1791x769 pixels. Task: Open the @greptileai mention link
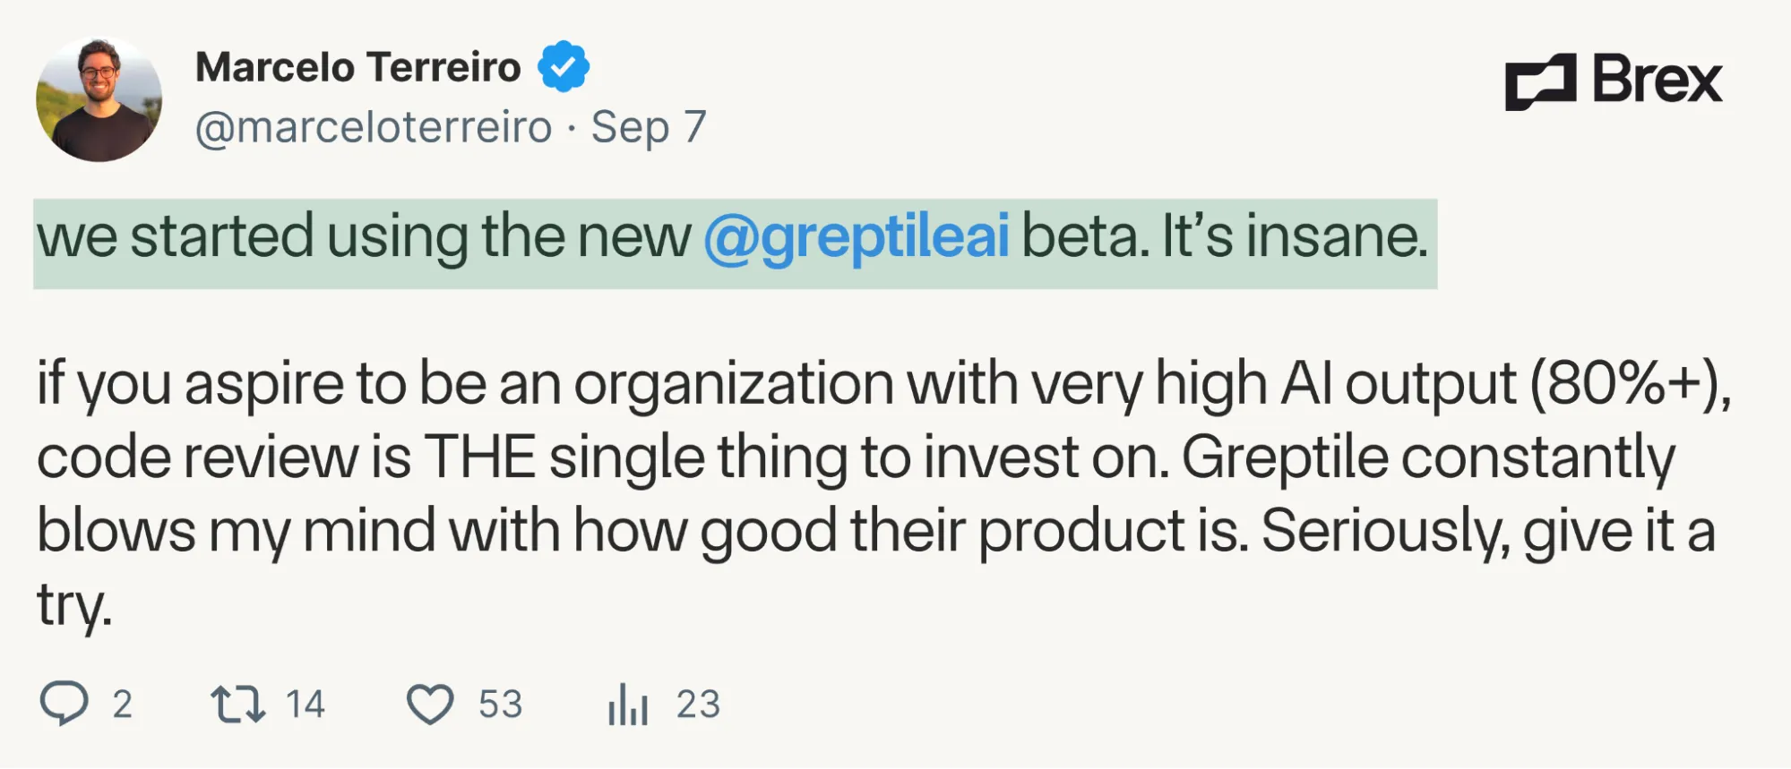(857, 237)
